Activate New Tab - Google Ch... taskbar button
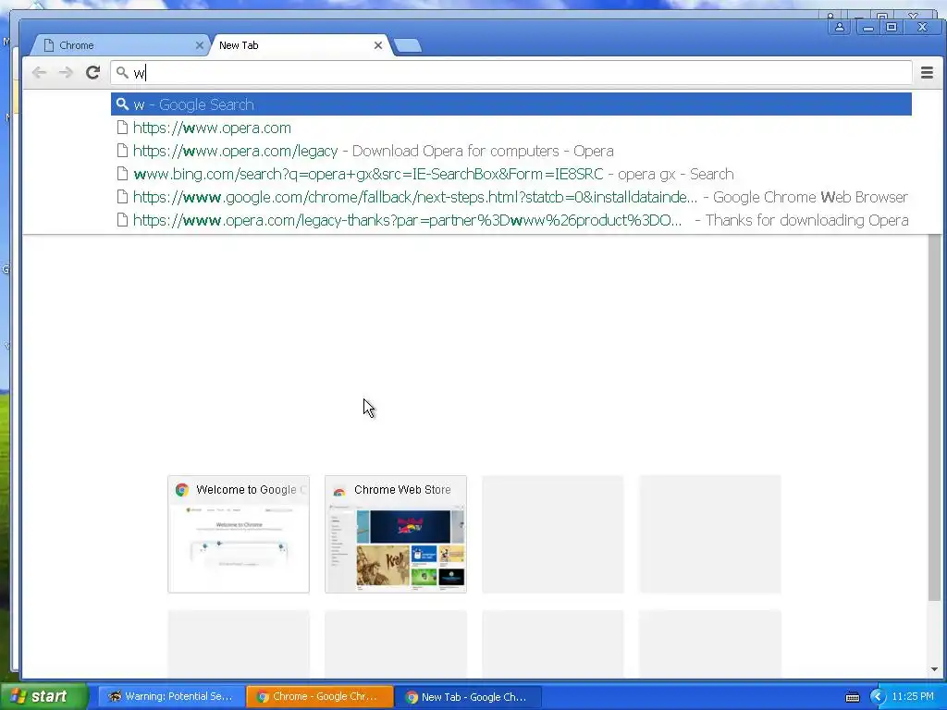The image size is (947, 710). (468, 696)
